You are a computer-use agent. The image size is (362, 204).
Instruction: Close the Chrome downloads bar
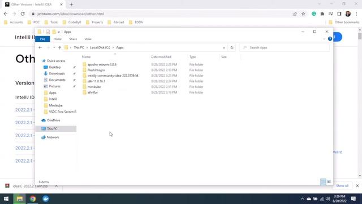(357, 186)
